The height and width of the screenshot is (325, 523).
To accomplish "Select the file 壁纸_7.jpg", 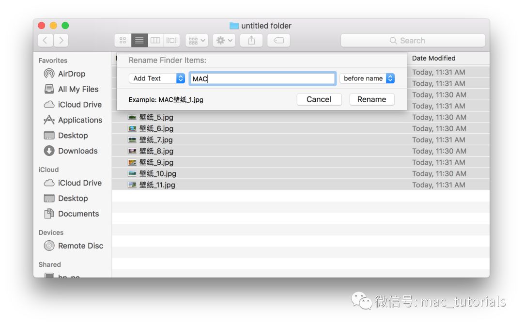I will [156, 140].
